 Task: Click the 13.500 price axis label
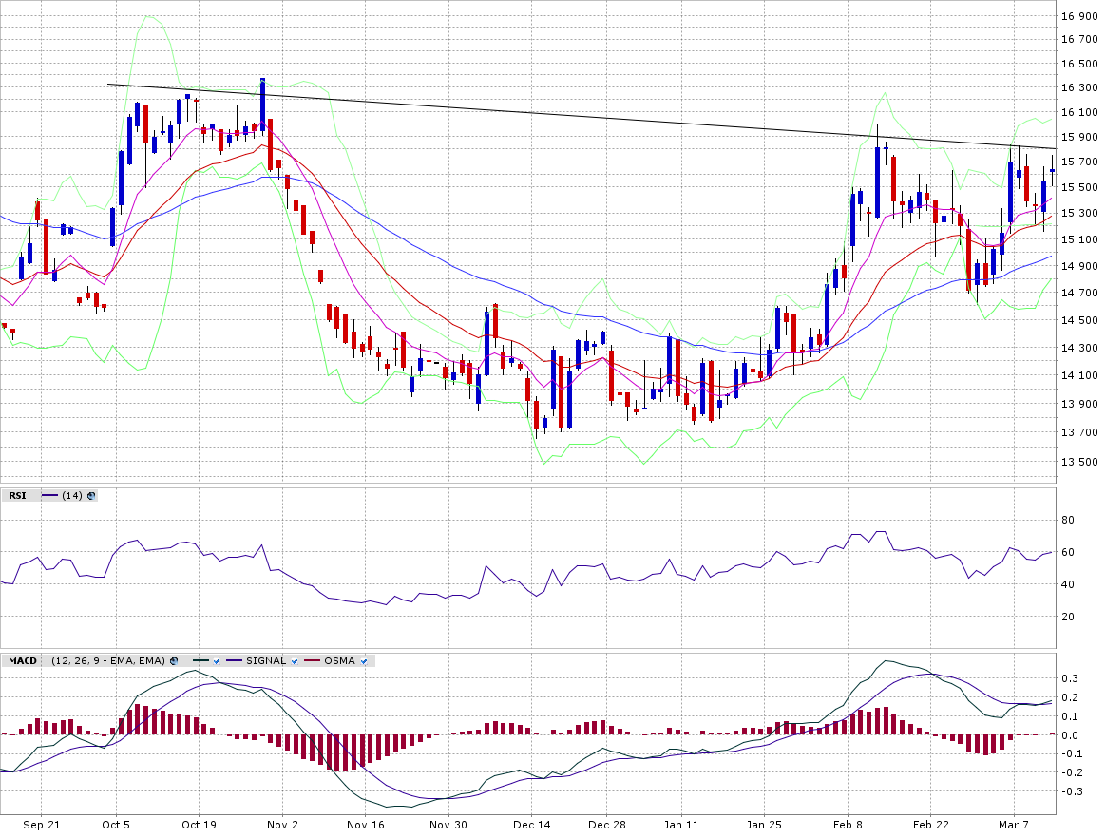[1079, 462]
